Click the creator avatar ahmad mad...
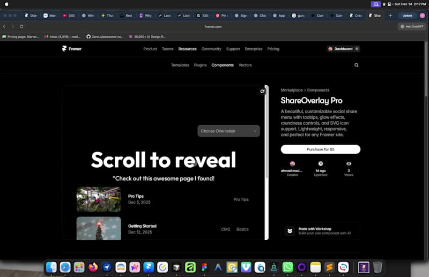The image size is (429, 277). click(292, 163)
